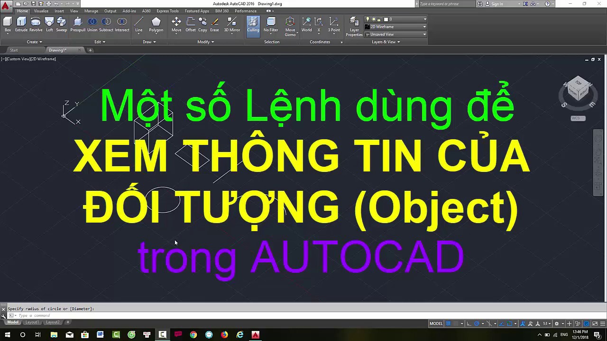Open the Manage ribbon tab

(91, 11)
